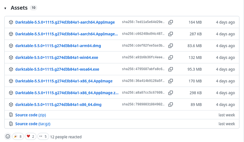Image resolution: width=244 pixels, height=142 pixels.
Task: Click the 95.3 MB size value
Action: click(194, 69)
